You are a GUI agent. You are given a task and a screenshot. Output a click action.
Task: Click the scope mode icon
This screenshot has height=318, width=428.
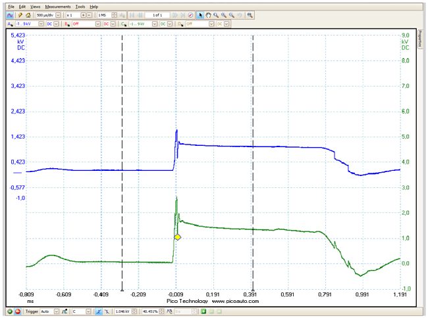9,14
